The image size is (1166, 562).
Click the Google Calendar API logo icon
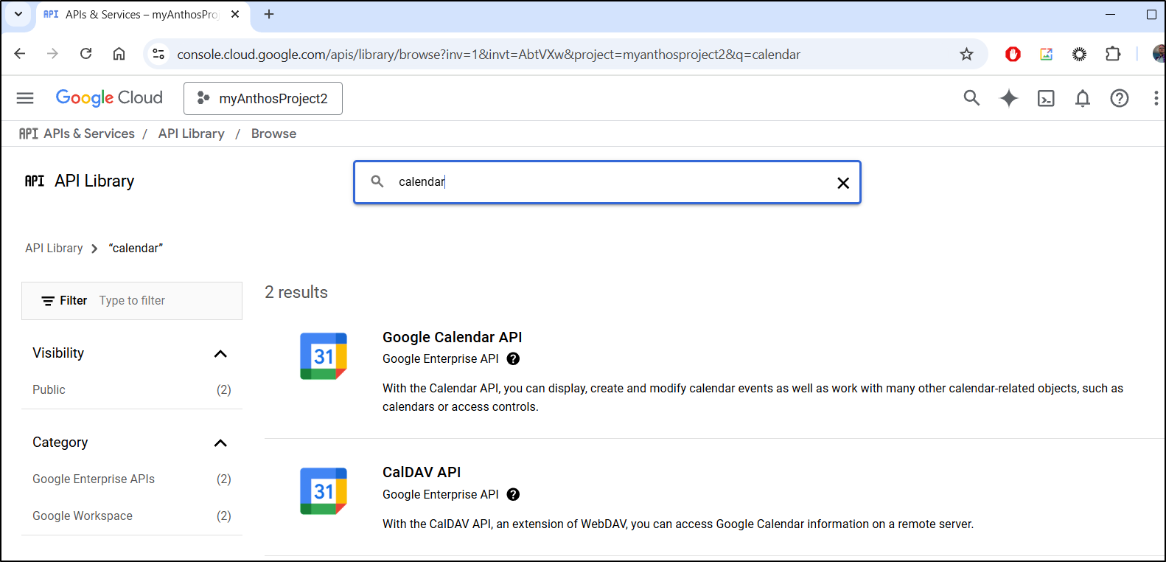(x=324, y=356)
